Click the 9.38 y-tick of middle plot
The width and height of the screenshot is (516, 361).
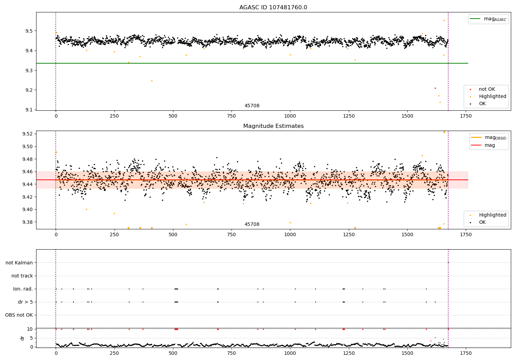pos(27,222)
